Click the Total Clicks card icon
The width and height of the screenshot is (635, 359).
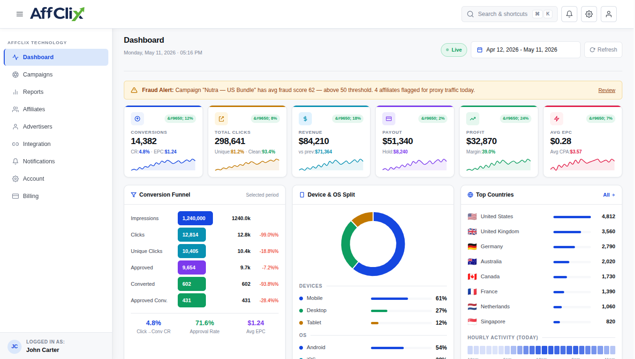221,119
